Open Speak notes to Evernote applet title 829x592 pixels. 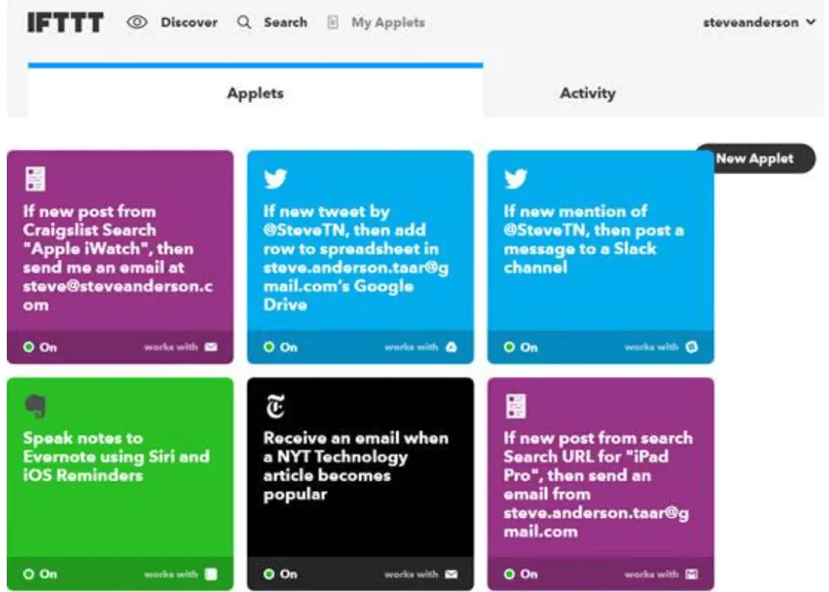click(116, 456)
